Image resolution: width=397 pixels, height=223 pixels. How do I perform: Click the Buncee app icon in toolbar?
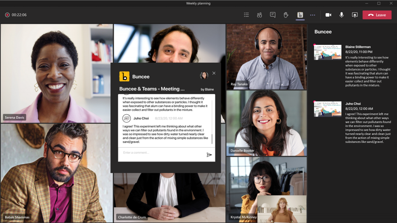pos(300,15)
